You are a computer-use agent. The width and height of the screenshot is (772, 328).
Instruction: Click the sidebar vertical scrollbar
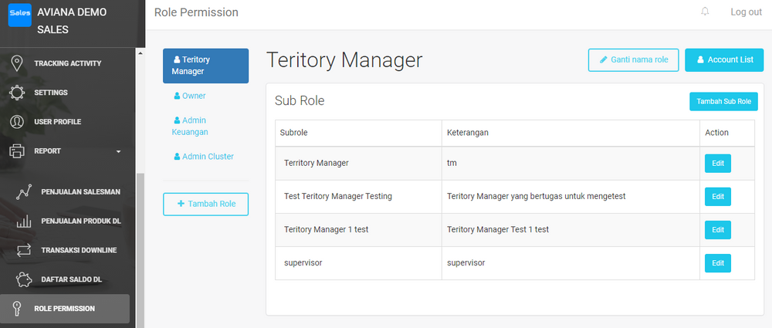coord(139,232)
